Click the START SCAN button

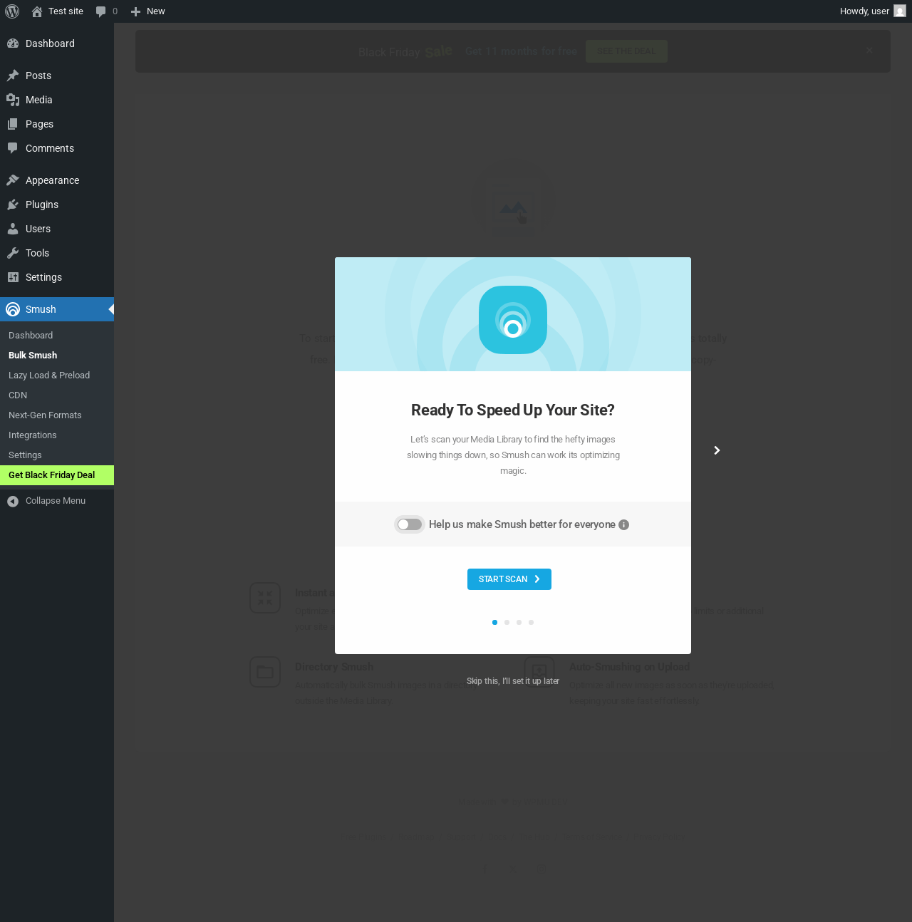(x=509, y=579)
